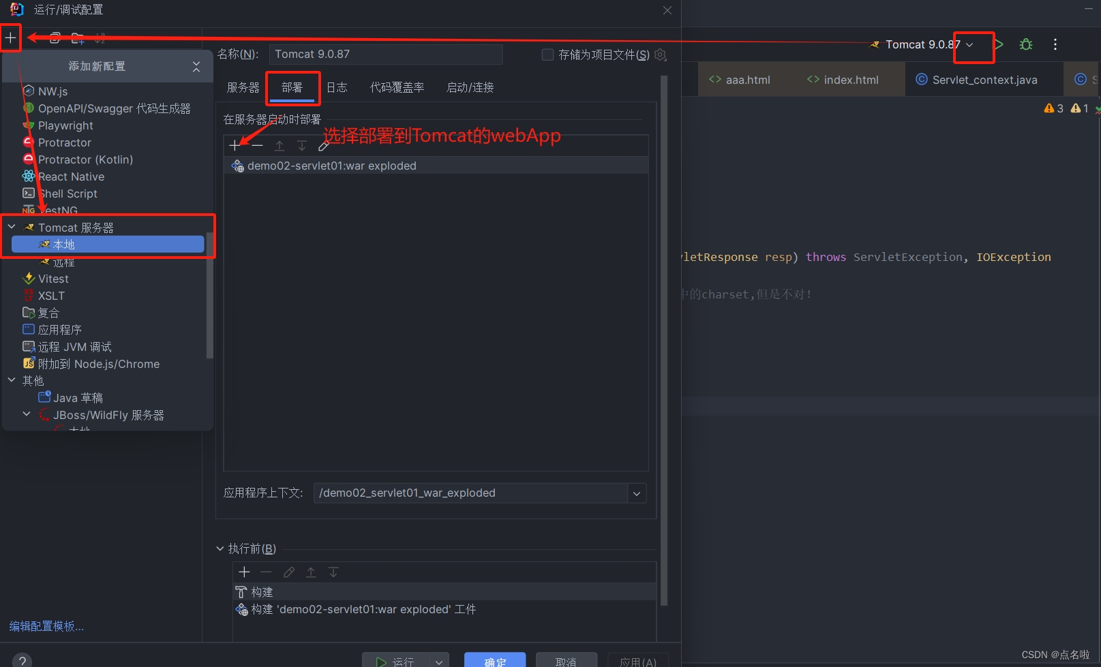The height and width of the screenshot is (667, 1101).
Task: Open the three-dot more actions menu
Action: (x=1055, y=44)
